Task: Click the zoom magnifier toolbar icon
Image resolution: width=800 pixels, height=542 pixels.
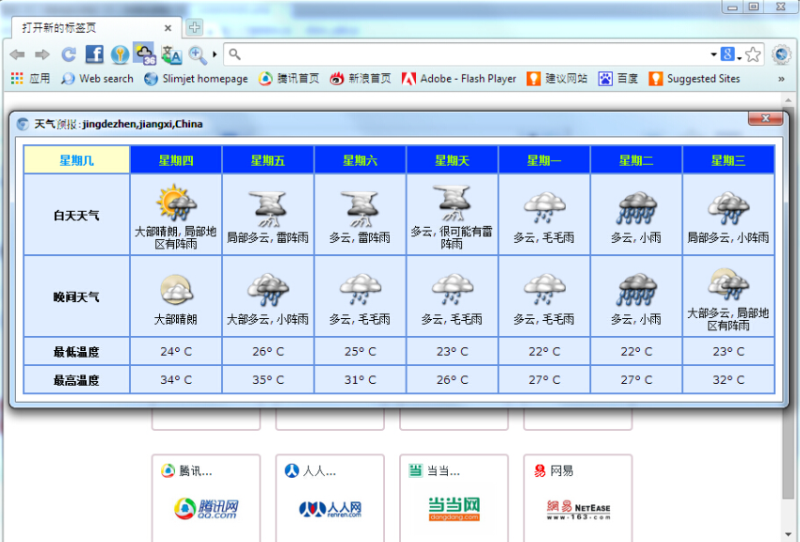Action: (197, 55)
